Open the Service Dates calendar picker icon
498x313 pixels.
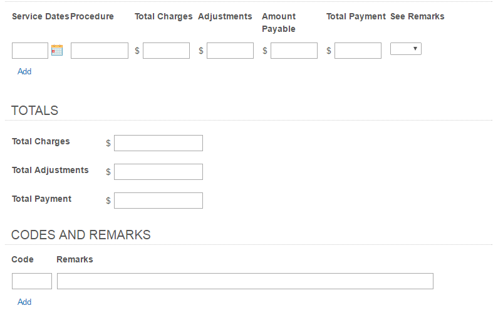(x=57, y=50)
